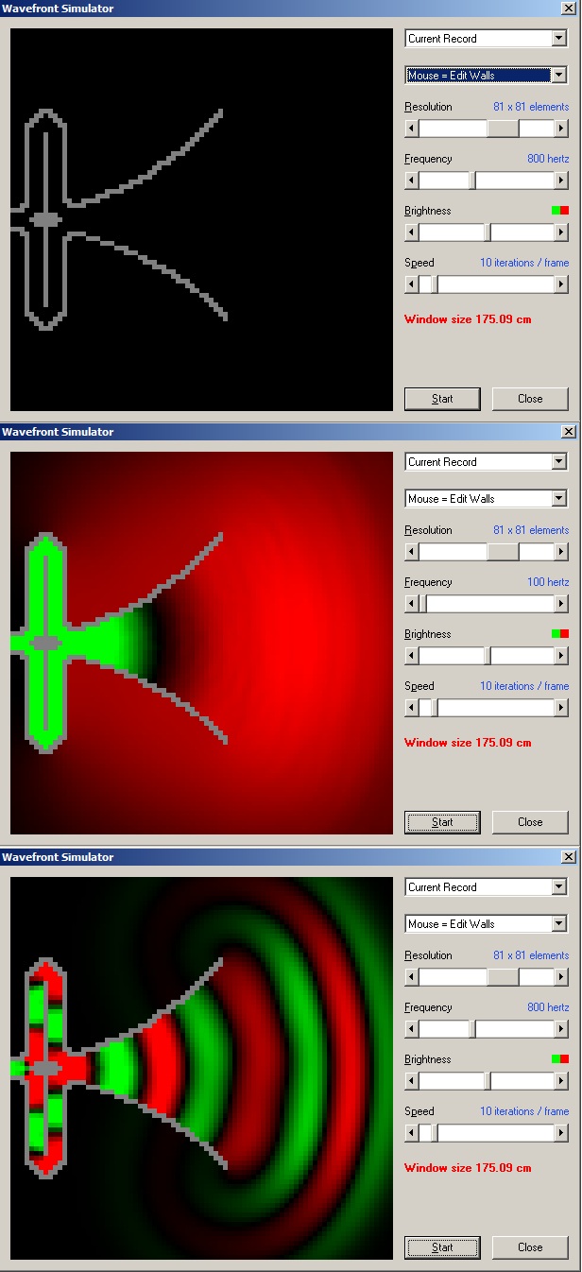Close middle Wavefront Simulator window with X
This screenshot has height=1272, width=582.
pos(569,432)
